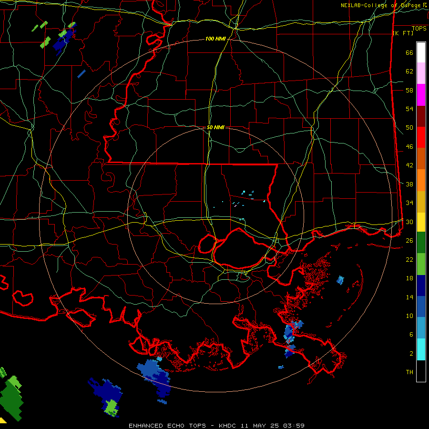Image resolution: width=429 pixels, height=429 pixels.
Task: Click the white color swatch in the legend
Action: 421,52
